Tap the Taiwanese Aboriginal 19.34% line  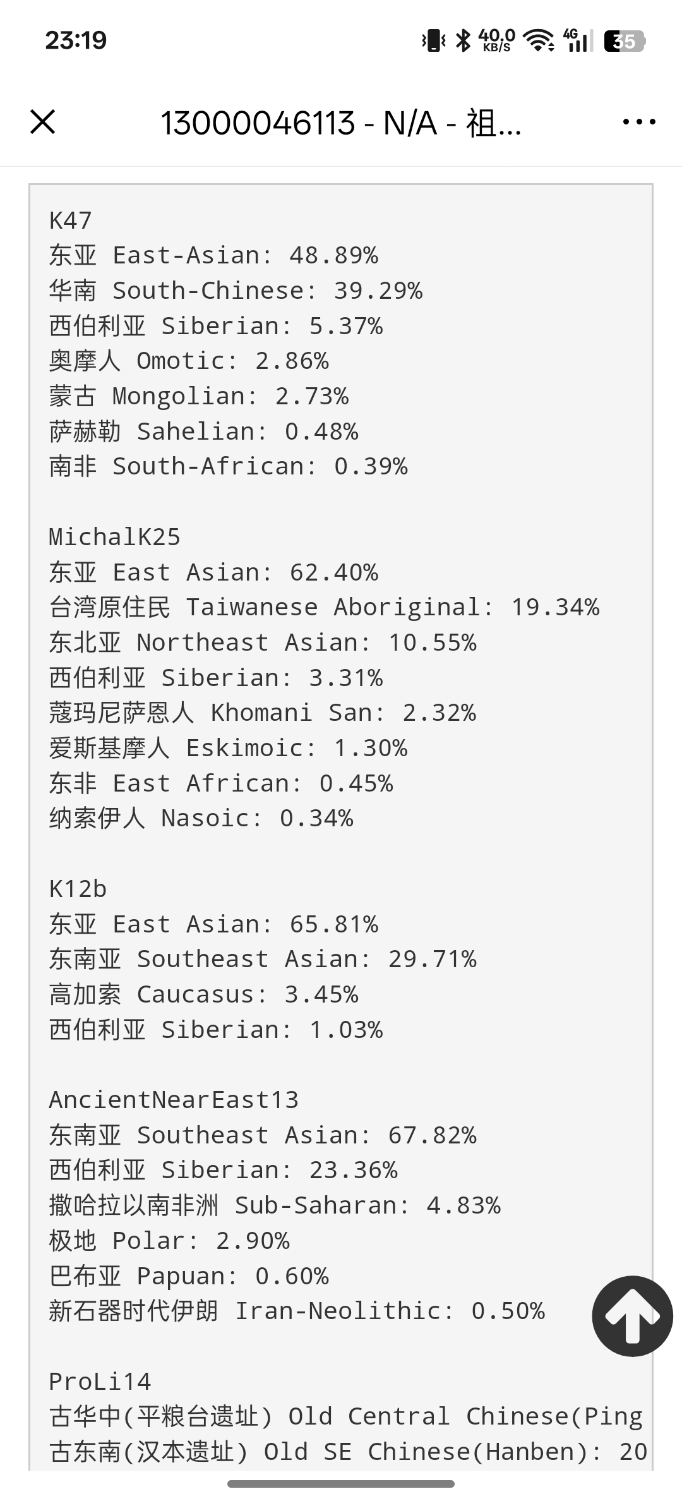324,607
